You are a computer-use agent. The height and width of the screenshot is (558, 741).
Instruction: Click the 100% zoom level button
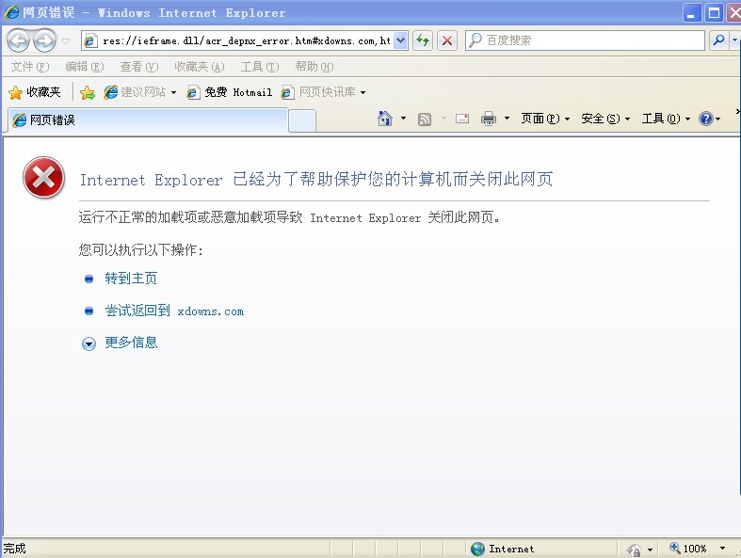pos(688,549)
